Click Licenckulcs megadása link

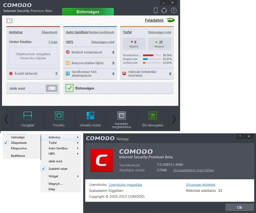[x=125, y=185]
